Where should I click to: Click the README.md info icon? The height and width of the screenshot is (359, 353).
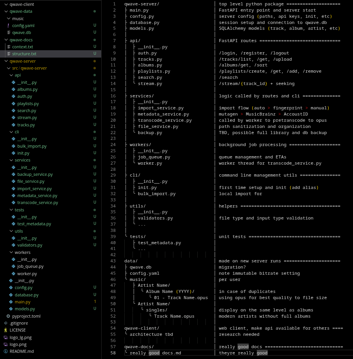coord(5,351)
